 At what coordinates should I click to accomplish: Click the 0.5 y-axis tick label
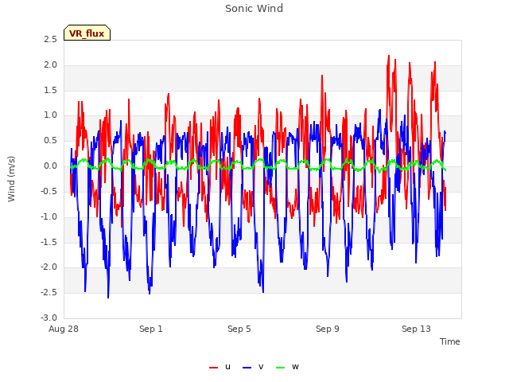(x=51, y=140)
